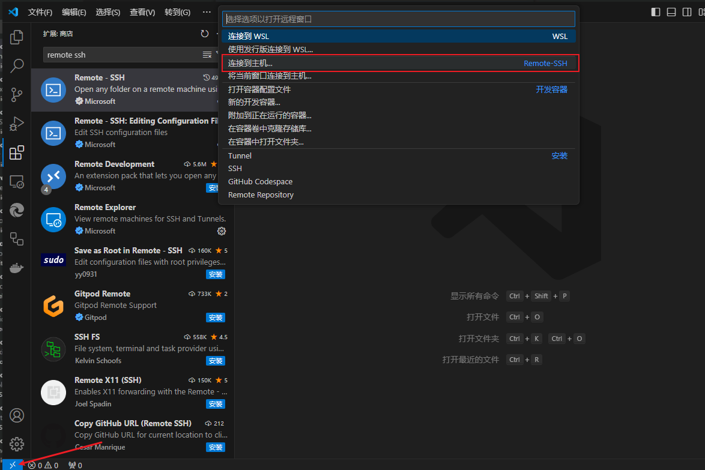Open Remote Explorer from the activity bar
The width and height of the screenshot is (705, 470).
click(x=17, y=182)
